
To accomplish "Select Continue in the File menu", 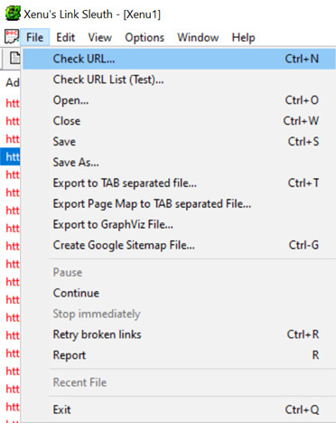I will pyautogui.click(x=179, y=293).
